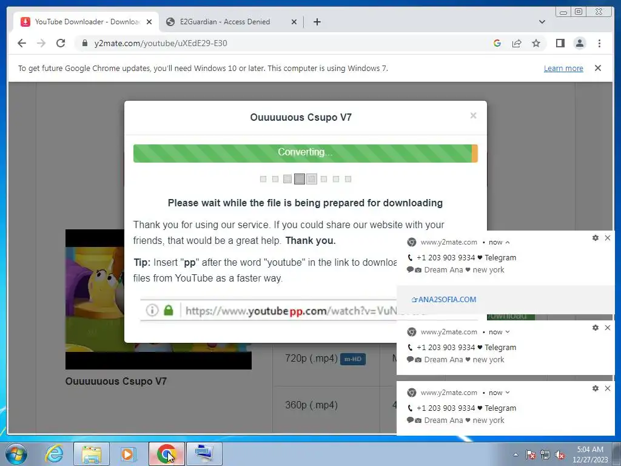621x466 pixels.
Task: Click Chrome icon in taskbar
Action: click(166, 453)
